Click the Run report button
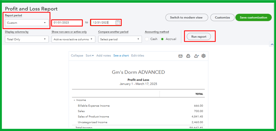The image size is (276, 131). [199, 37]
